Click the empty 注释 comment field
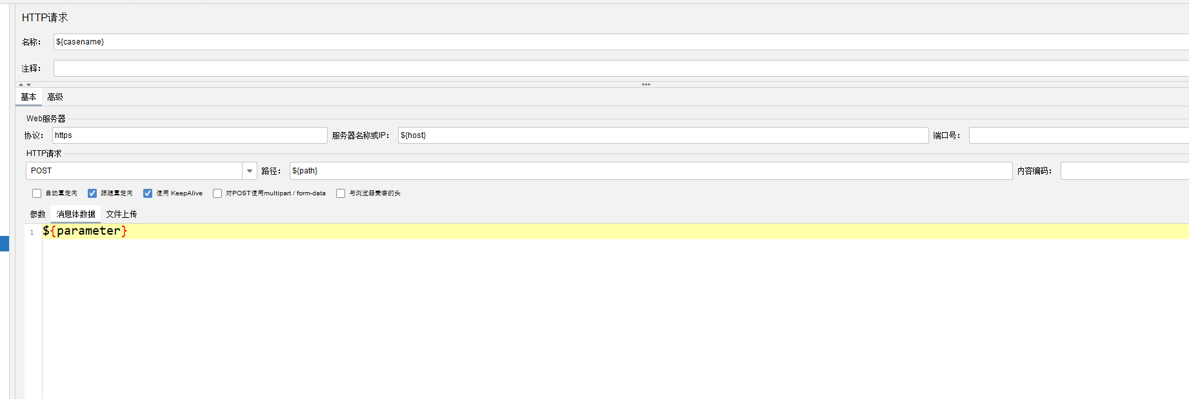This screenshot has height=399, width=1189. point(621,68)
